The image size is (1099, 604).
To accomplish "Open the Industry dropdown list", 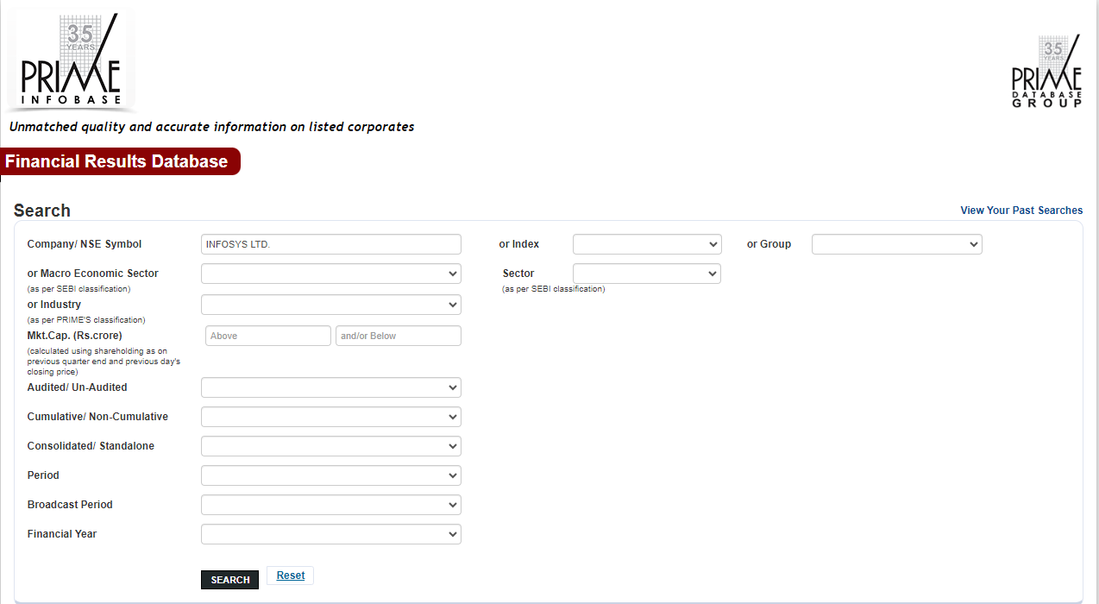I will [x=330, y=305].
